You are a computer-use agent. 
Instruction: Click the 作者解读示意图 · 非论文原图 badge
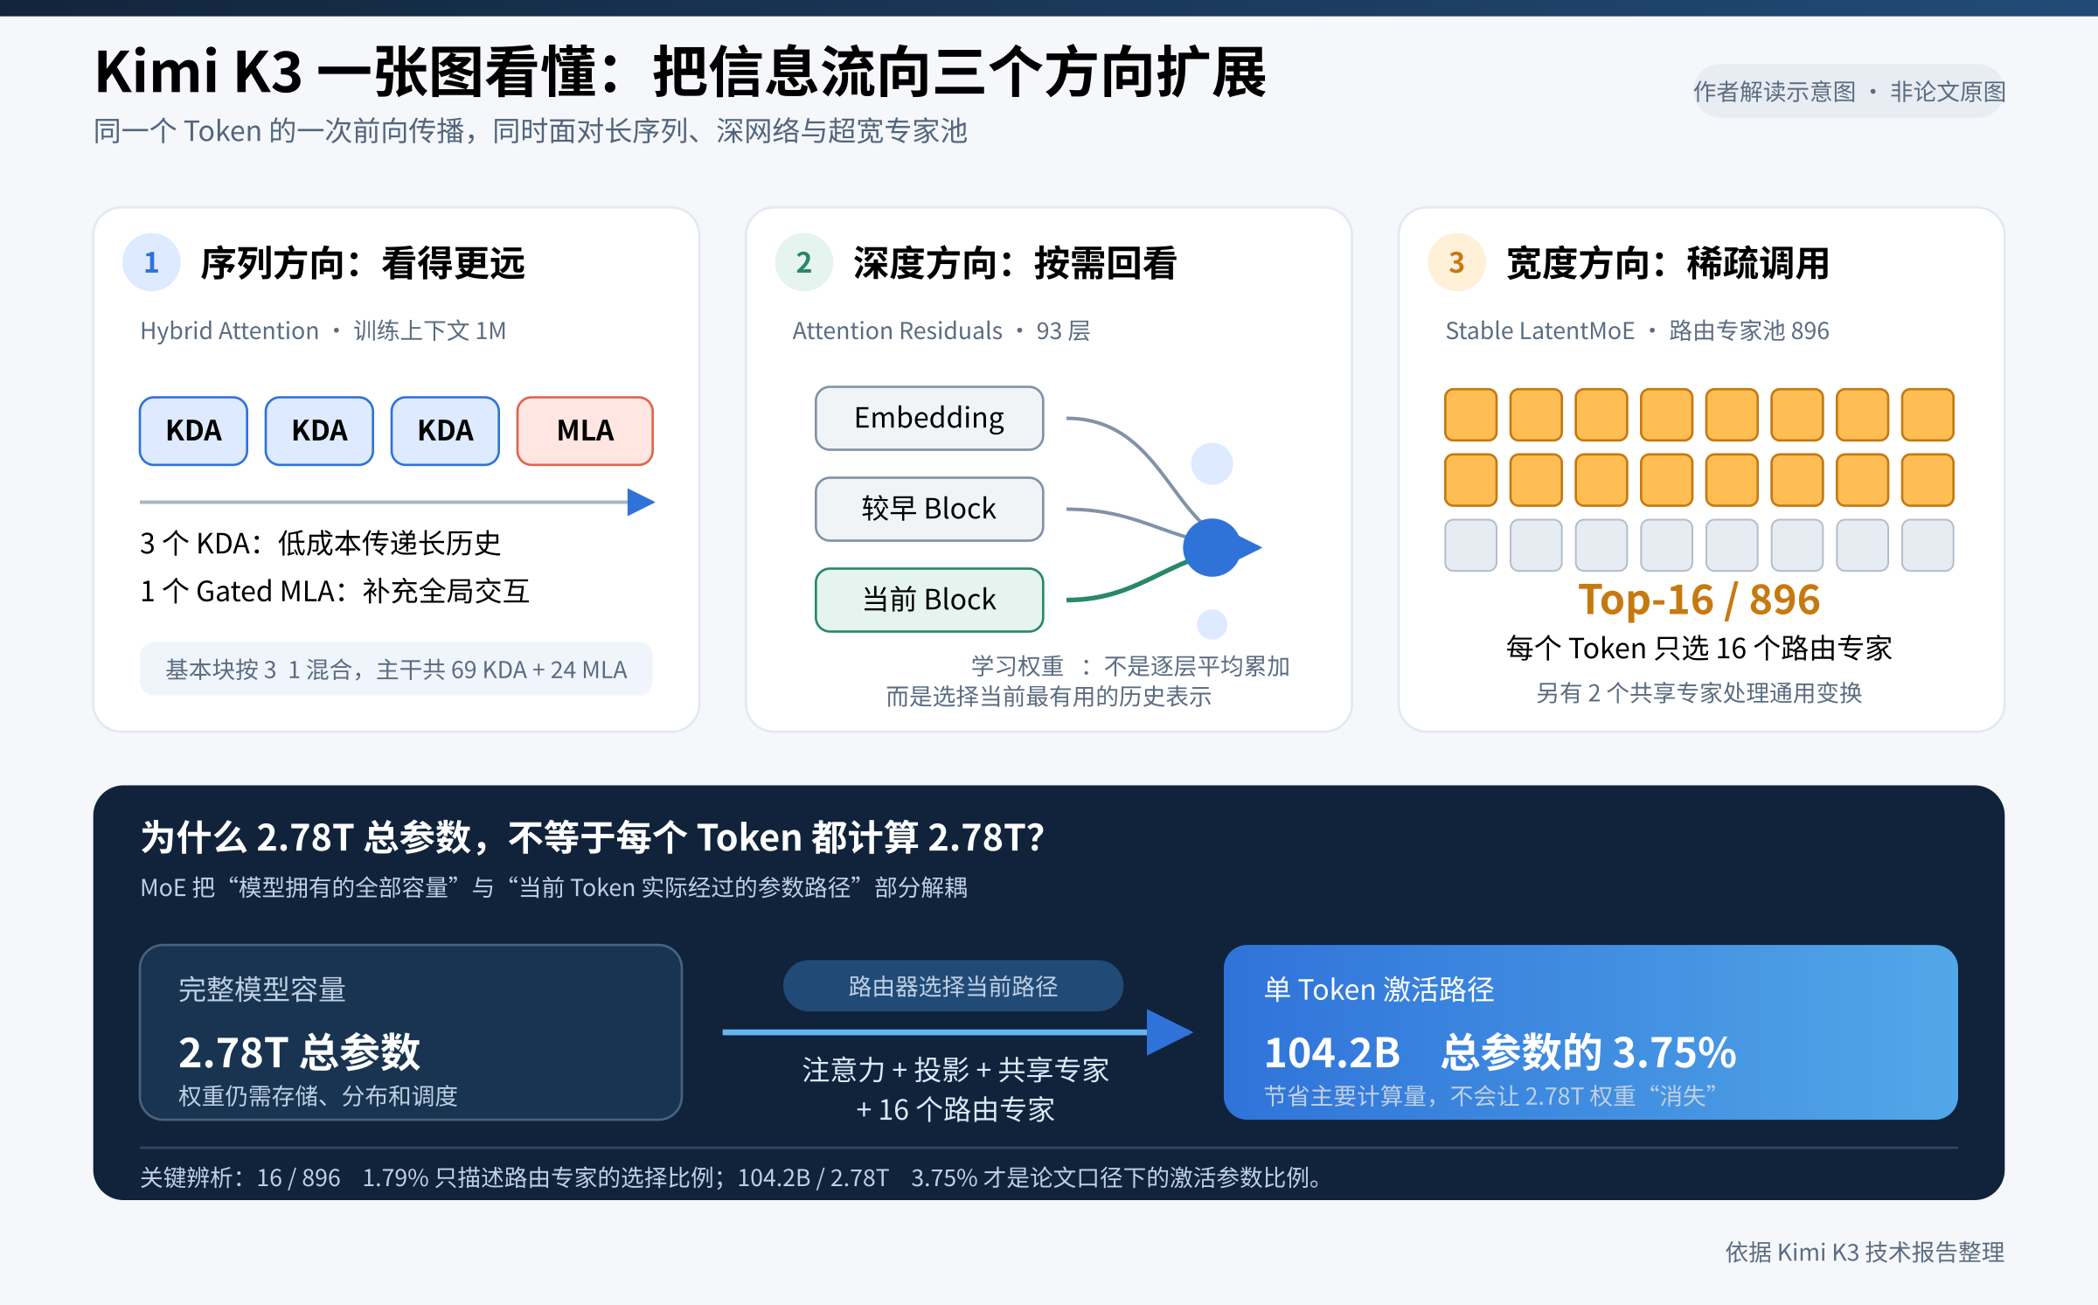1849,91
